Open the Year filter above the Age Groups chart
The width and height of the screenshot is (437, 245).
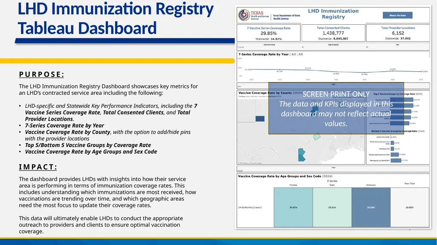[x=333, y=169]
